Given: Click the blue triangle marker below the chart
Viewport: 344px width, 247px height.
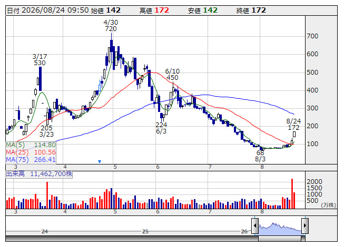Looking at the screenshot, I should click(100, 162).
